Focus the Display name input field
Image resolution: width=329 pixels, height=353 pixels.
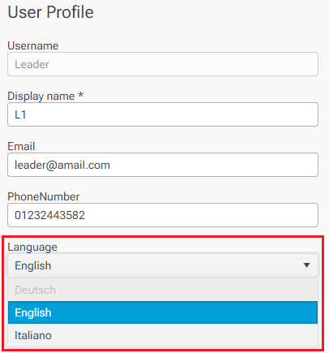click(163, 114)
